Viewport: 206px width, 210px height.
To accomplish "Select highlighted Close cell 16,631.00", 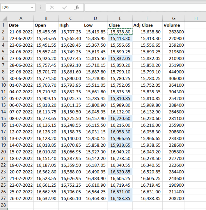I will point(120,192).
